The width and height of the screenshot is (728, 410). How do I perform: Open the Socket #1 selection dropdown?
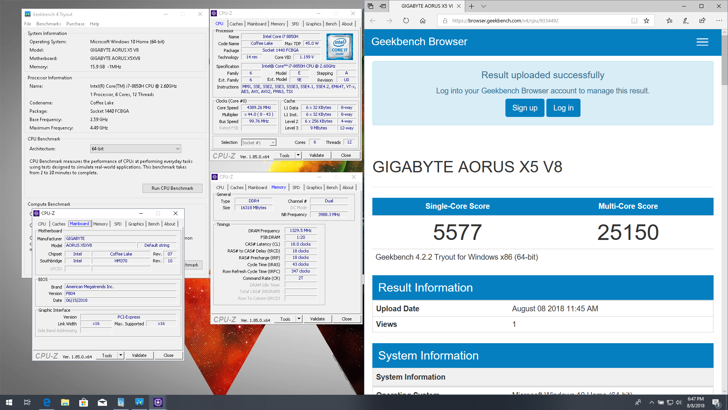(x=259, y=143)
